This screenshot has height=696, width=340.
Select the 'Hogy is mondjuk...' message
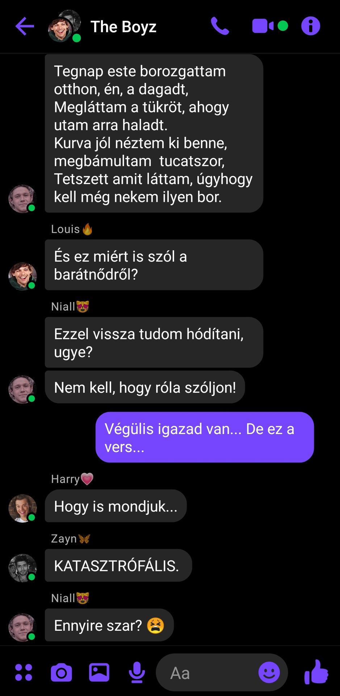pos(116,506)
